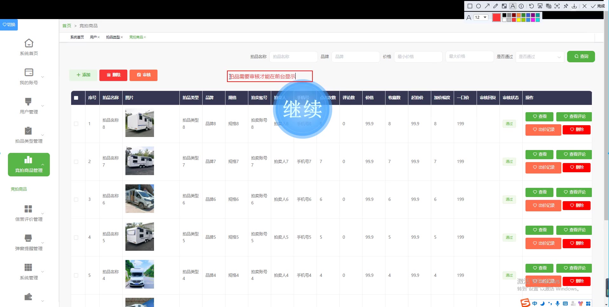Click the green 查询 search button

581,57
